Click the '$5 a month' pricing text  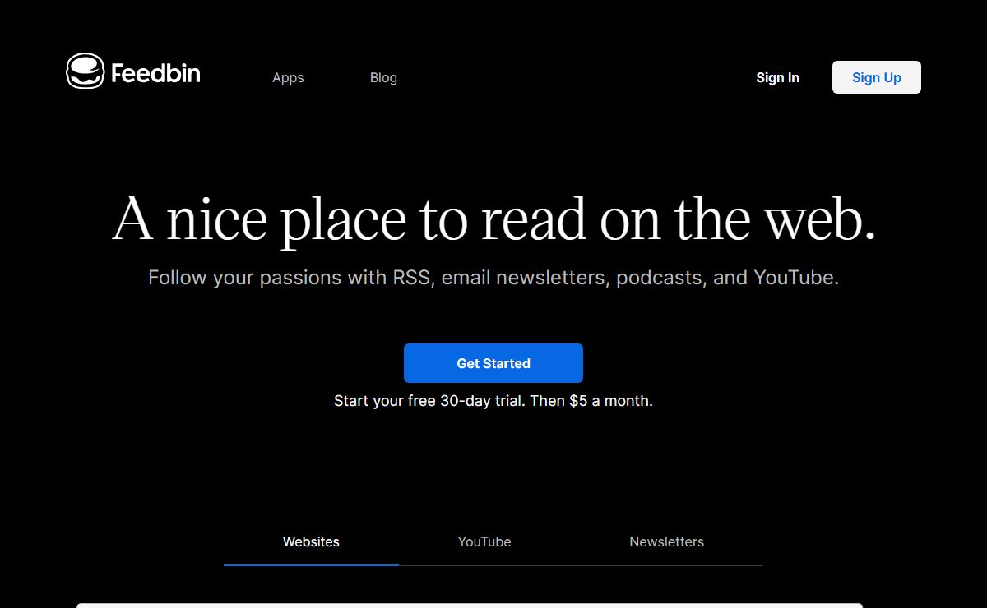610,401
